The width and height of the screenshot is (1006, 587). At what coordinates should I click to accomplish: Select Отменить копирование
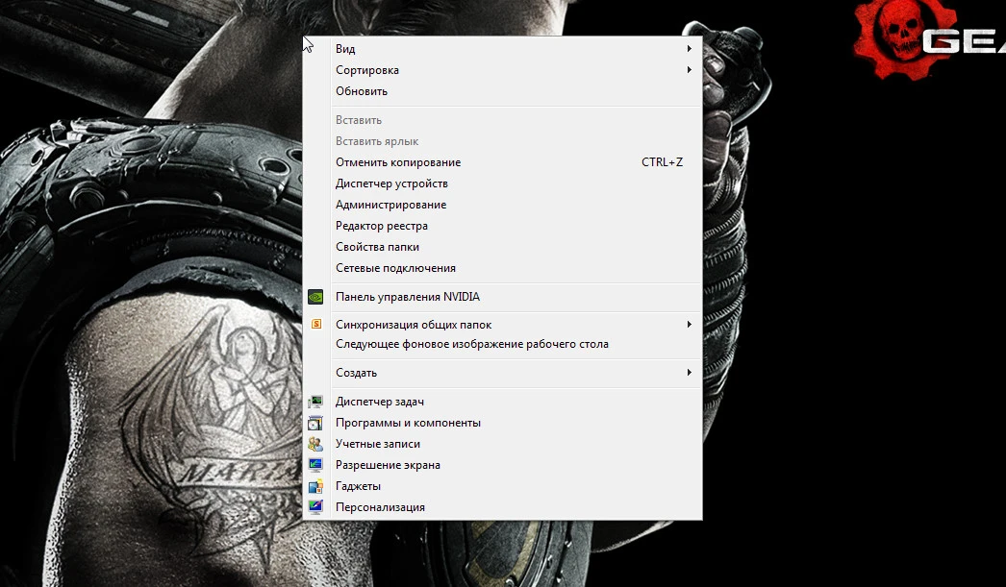[x=502, y=162]
